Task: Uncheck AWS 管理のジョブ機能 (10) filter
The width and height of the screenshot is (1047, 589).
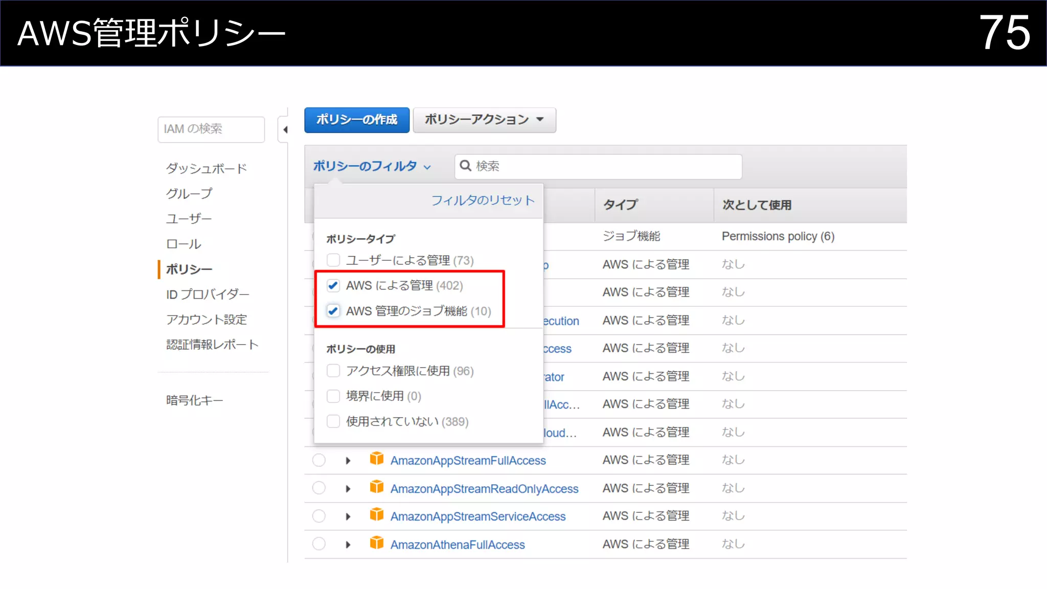Action: pos(333,311)
